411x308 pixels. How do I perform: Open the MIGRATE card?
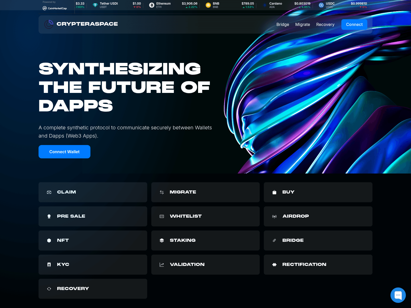(206, 192)
